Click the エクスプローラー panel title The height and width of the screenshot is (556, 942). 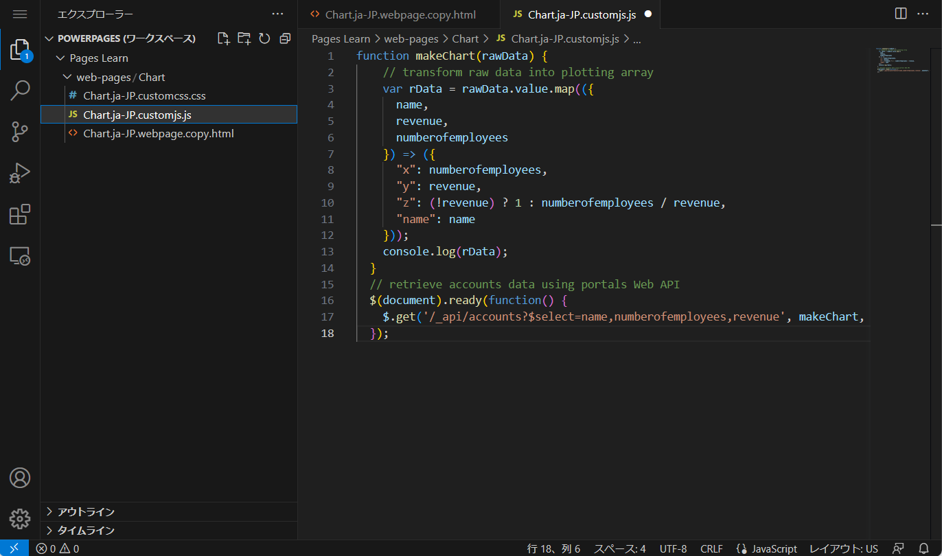click(95, 14)
